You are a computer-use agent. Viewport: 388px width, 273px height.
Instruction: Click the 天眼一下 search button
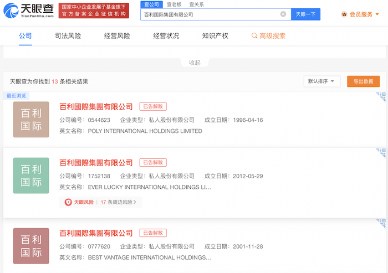305,14
